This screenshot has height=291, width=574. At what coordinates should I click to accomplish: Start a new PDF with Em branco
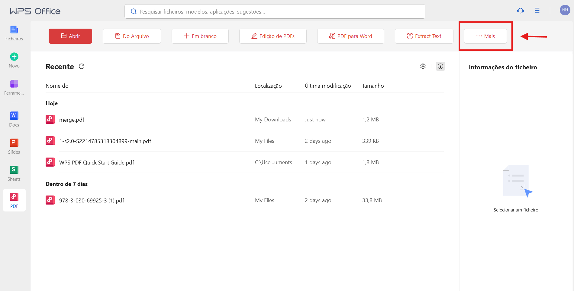200,36
